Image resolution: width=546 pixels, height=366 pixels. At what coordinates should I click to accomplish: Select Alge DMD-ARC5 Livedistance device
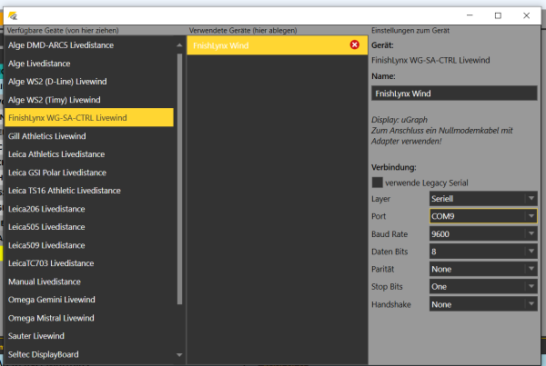pos(89,45)
